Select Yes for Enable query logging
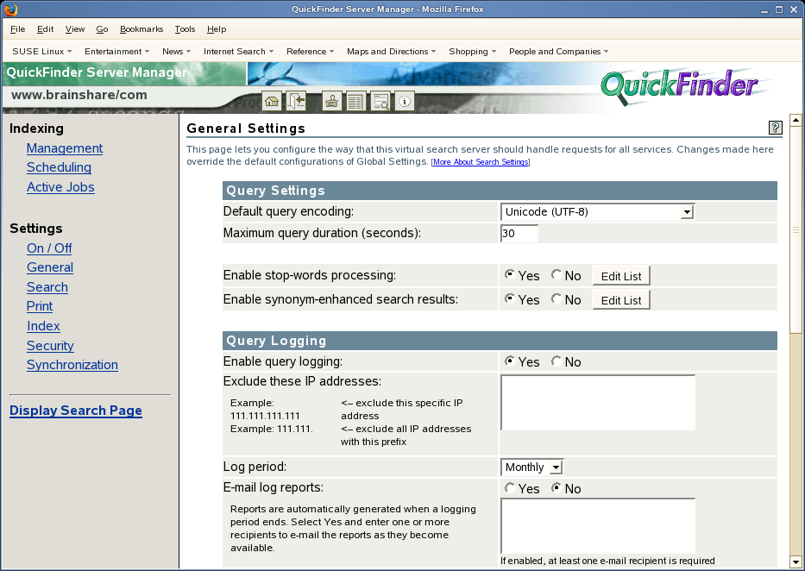 (x=509, y=361)
